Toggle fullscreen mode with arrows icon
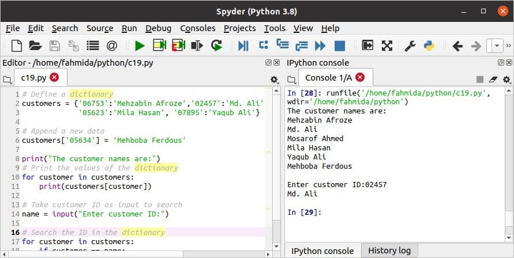 point(387,45)
